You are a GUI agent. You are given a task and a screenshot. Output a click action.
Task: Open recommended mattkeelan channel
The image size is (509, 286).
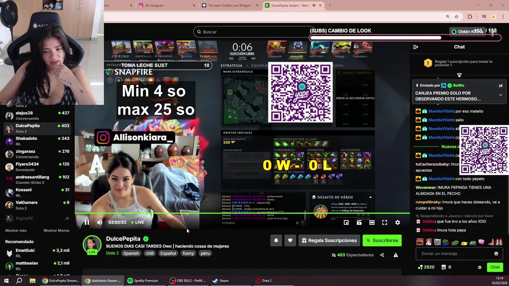[37, 266]
